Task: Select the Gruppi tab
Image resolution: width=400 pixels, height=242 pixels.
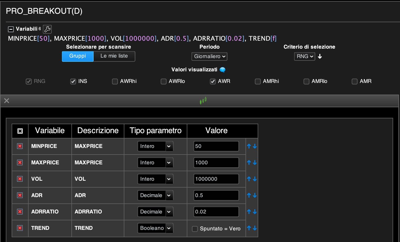Action: coord(78,56)
